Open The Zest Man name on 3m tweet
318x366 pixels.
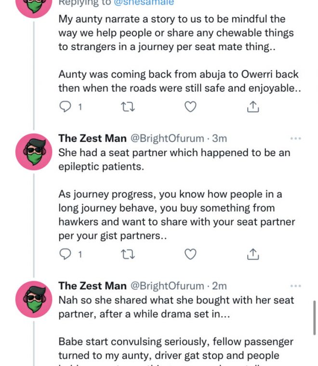click(93, 139)
